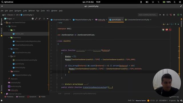
Task: Click the Structure side tab
Action: pyautogui.click(x=1, y=32)
